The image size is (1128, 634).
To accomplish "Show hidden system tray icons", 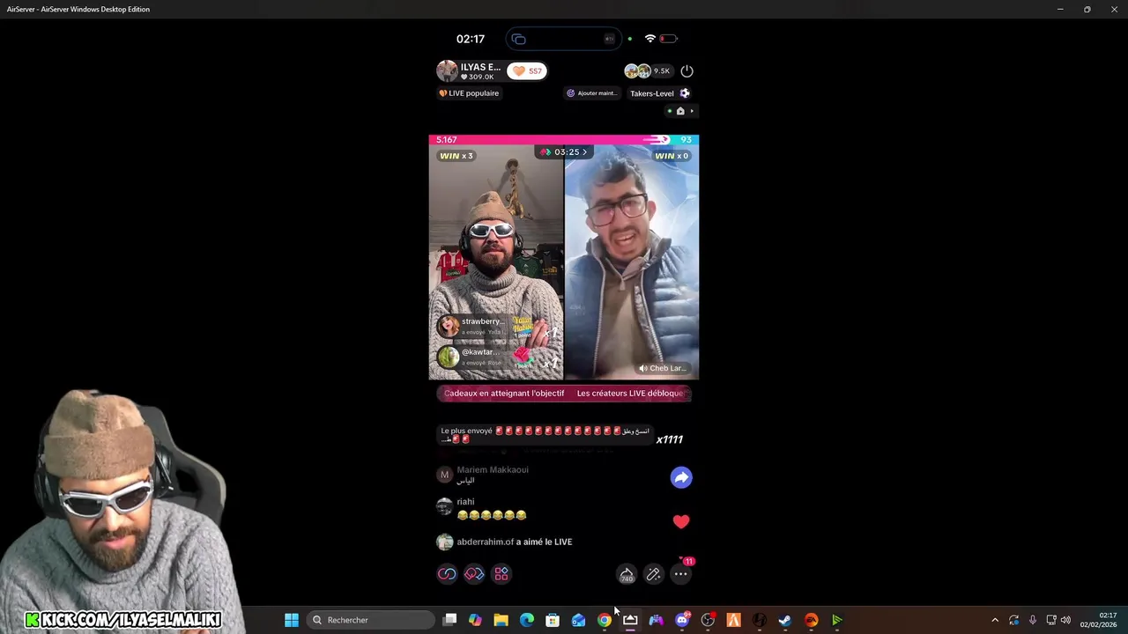I will pos(995,620).
